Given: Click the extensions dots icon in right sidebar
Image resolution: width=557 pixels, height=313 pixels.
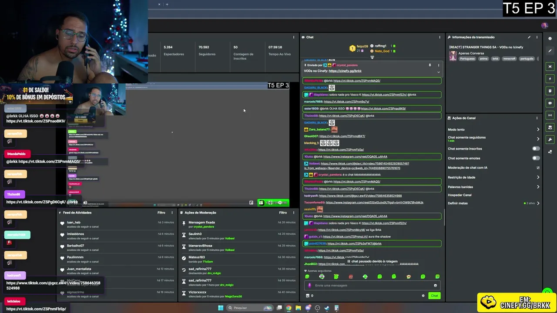Looking at the screenshot, I should (550, 152).
